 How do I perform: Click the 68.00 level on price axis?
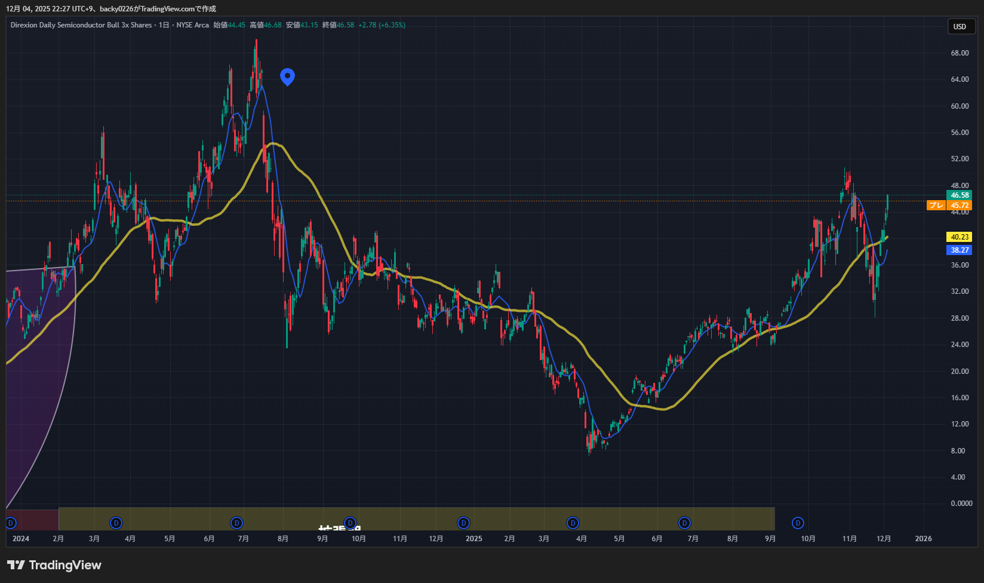point(960,53)
